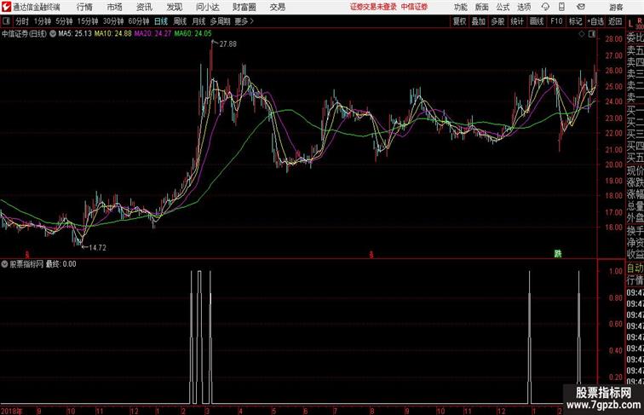Open the 行情 menu
644x415 pixels.
coord(84,7)
